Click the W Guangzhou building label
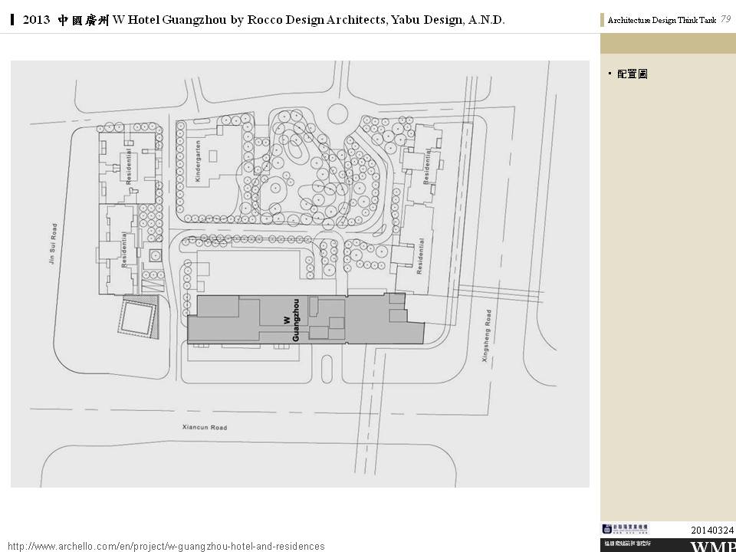 pos(291,319)
